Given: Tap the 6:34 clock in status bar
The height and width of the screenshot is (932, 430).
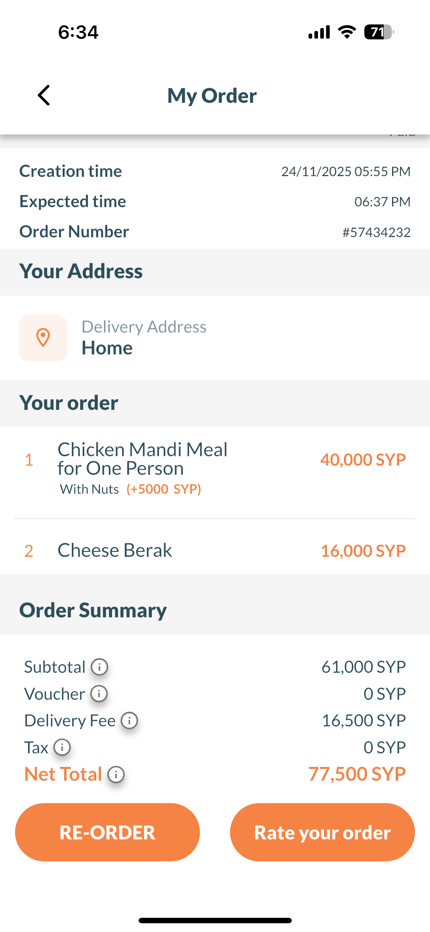Looking at the screenshot, I should pos(78,32).
